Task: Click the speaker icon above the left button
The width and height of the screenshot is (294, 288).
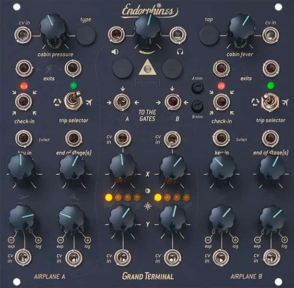Action: click(115, 51)
